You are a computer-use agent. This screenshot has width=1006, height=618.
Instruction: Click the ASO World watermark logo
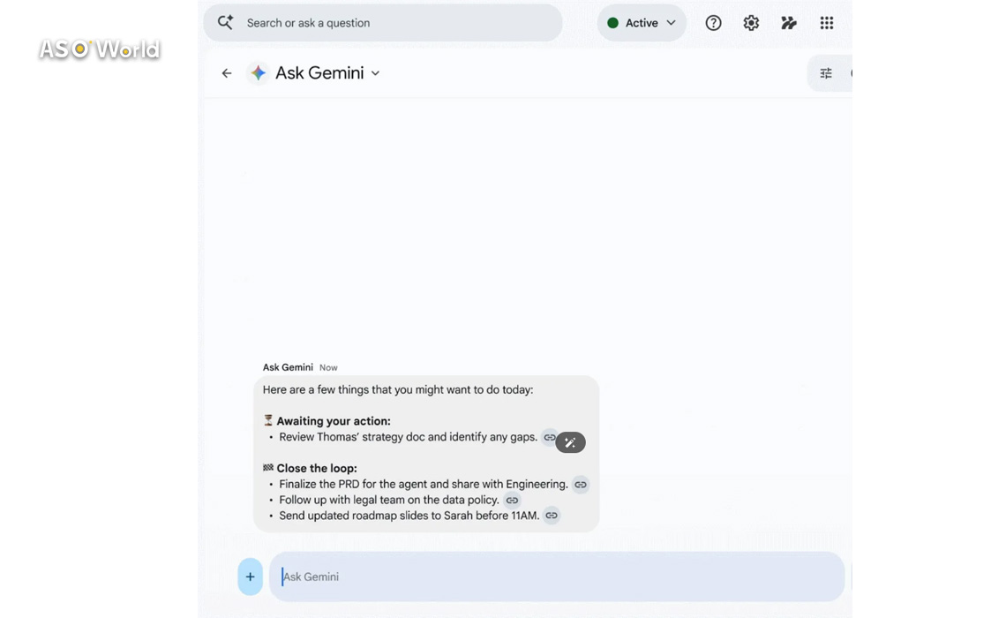point(99,49)
